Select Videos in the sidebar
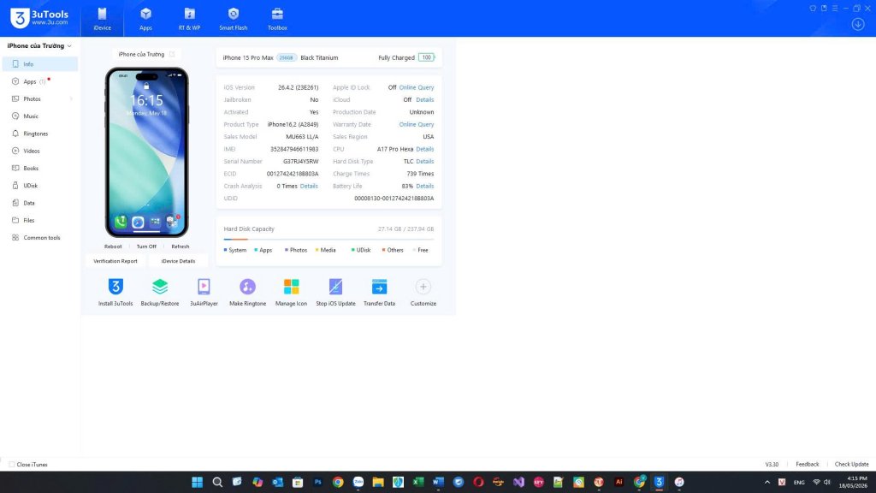 pos(40,151)
